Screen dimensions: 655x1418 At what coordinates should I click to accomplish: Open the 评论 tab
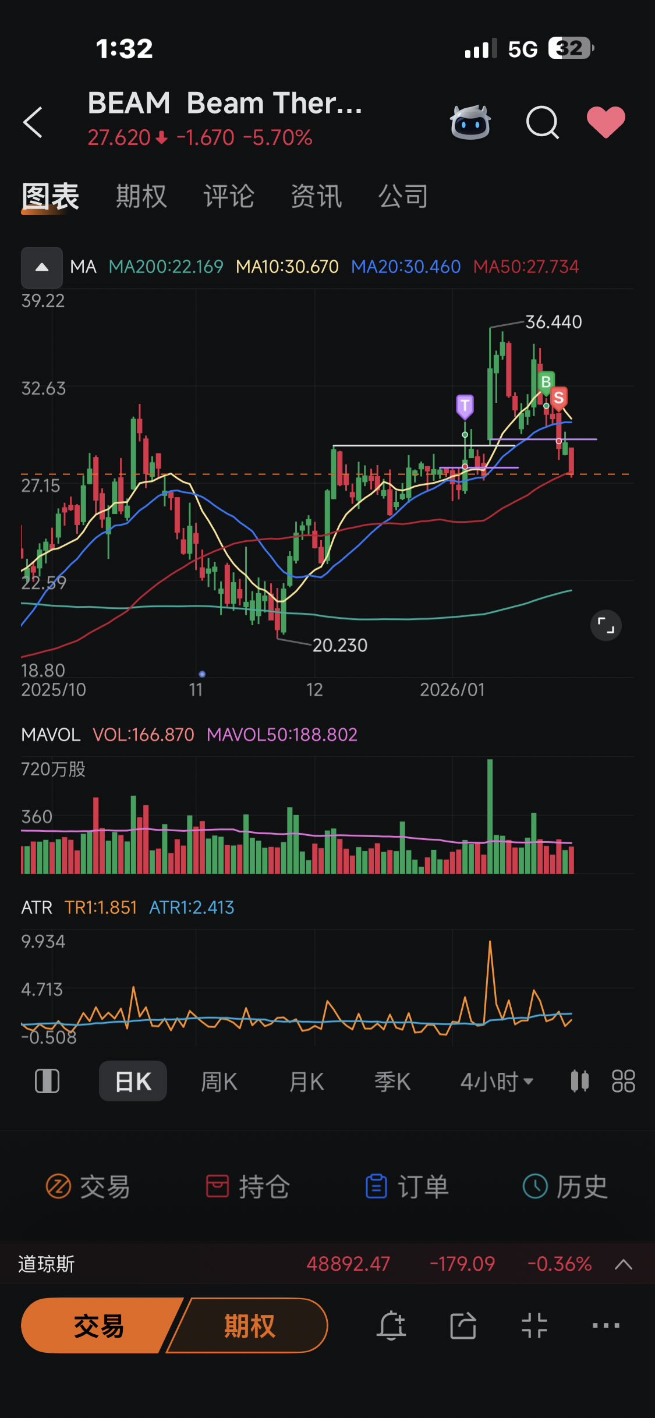click(229, 196)
